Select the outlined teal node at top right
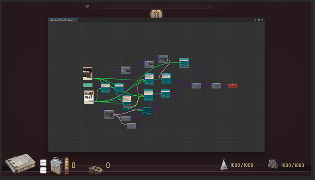Screen dimensions: 315x180 [x=184, y=63]
